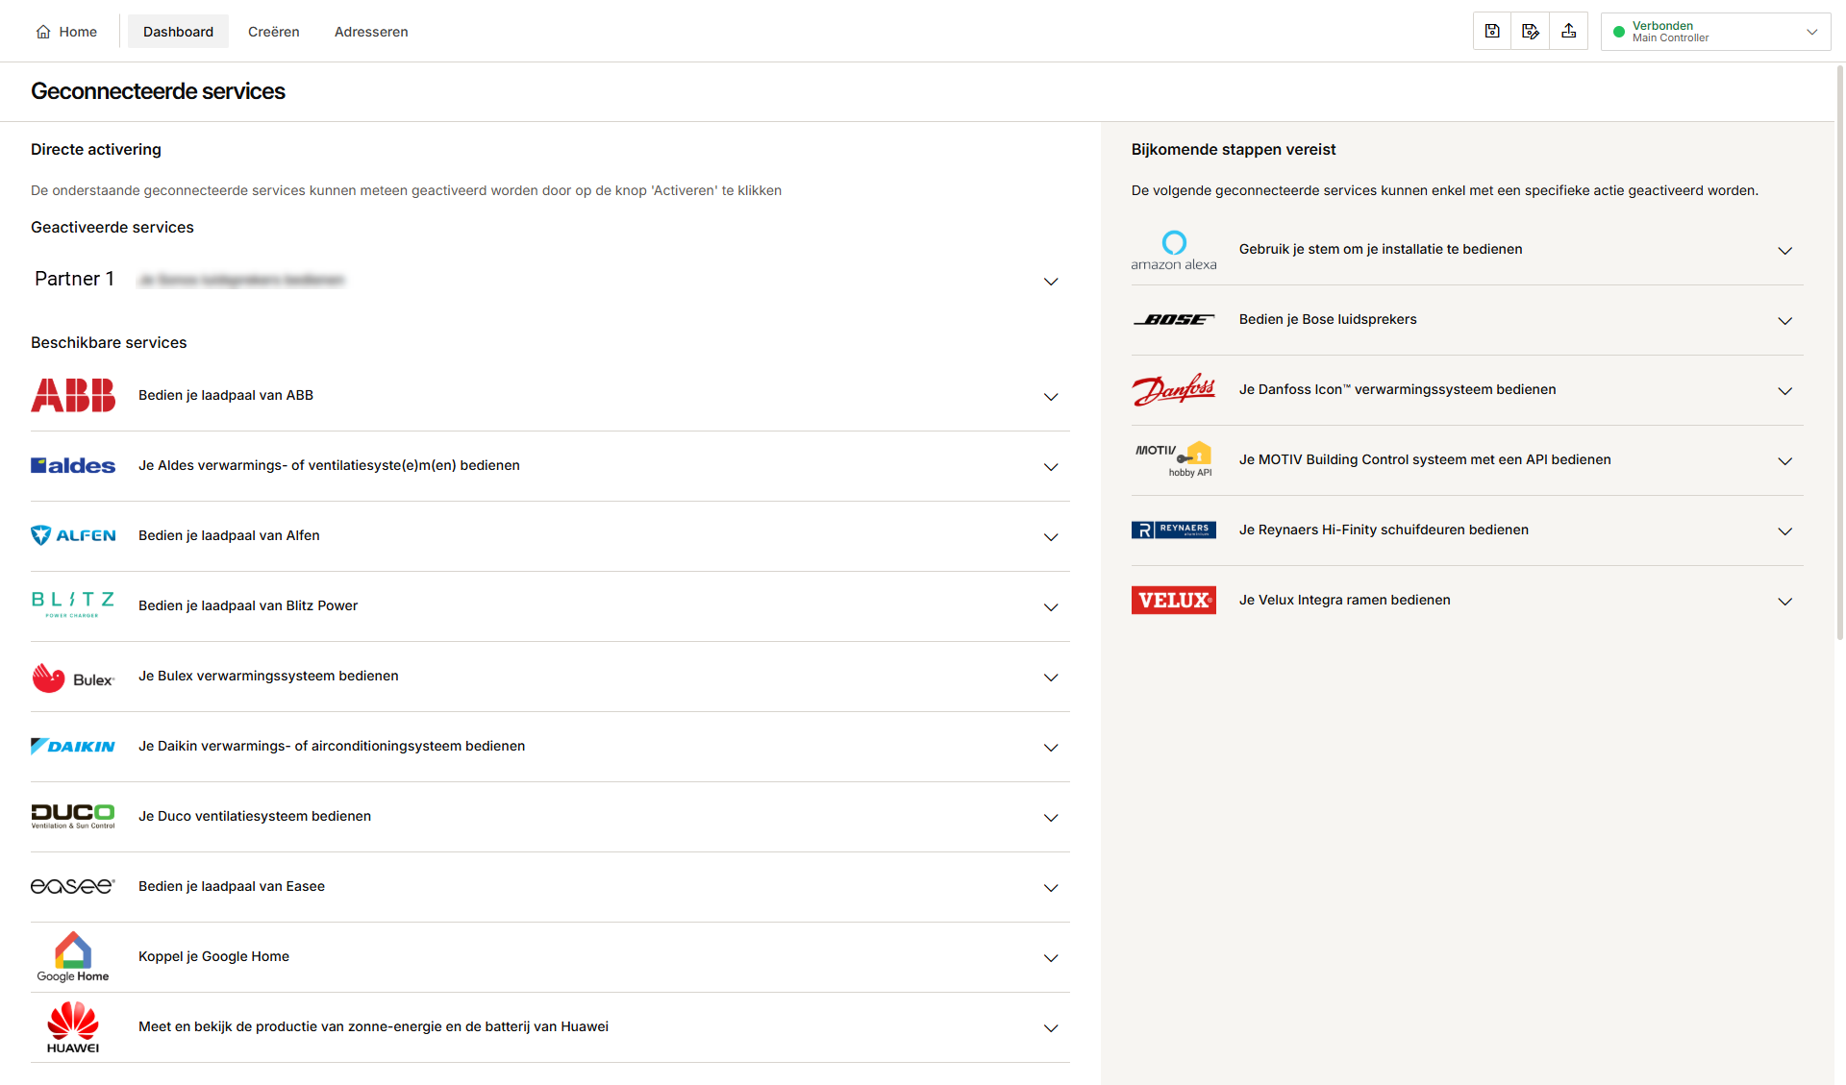Image resolution: width=1846 pixels, height=1085 pixels.
Task: Click the upload icon in the top toolbar
Action: point(1569,32)
